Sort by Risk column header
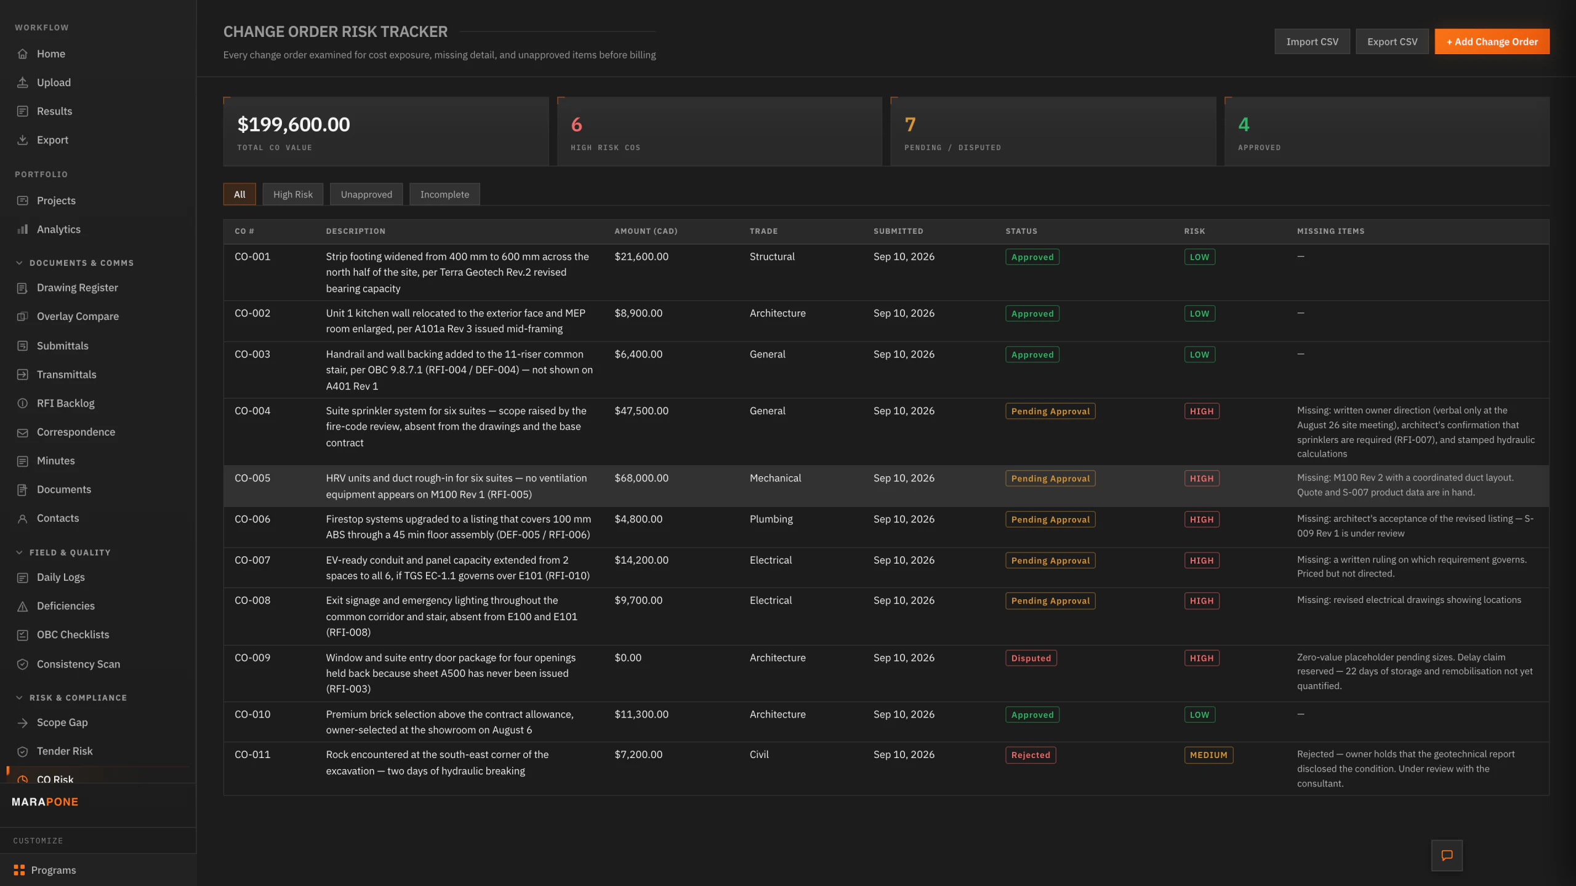Viewport: 1576px width, 886px height. point(1194,231)
